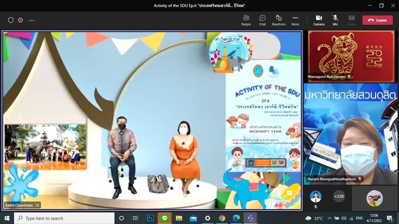Click the shield security icon
This screenshot has height=224, width=399.
click(11, 20)
